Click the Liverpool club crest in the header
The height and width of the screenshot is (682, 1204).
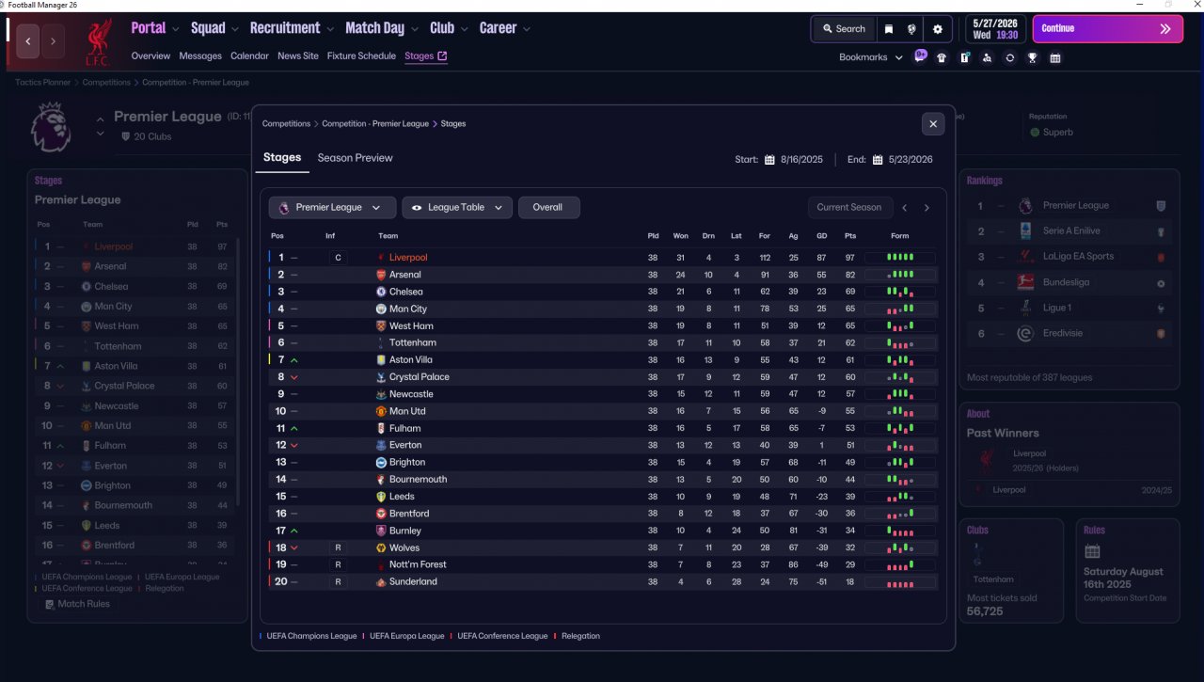point(97,41)
